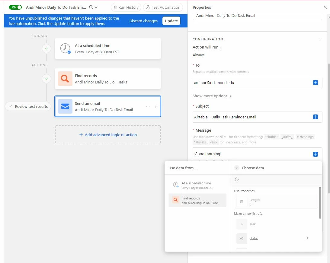Click the Send an email envelope icon
Viewport: 330px width, 263px height.
click(65, 106)
